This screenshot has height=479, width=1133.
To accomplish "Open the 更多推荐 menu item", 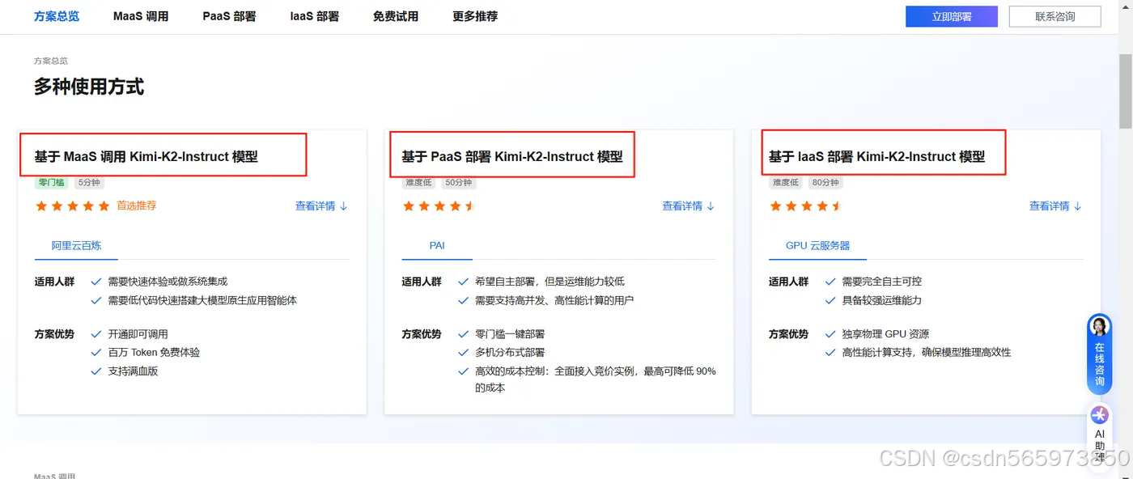I will pyautogui.click(x=474, y=15).
